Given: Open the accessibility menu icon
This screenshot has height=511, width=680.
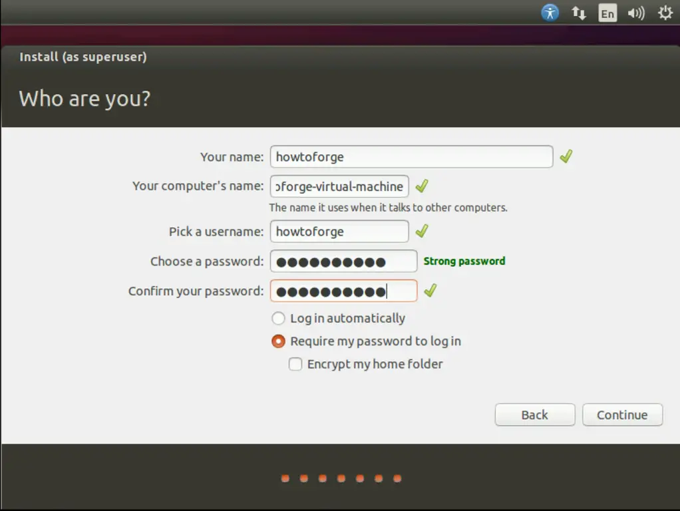Looking at the screenshot, I should click(x=550, y=13).
